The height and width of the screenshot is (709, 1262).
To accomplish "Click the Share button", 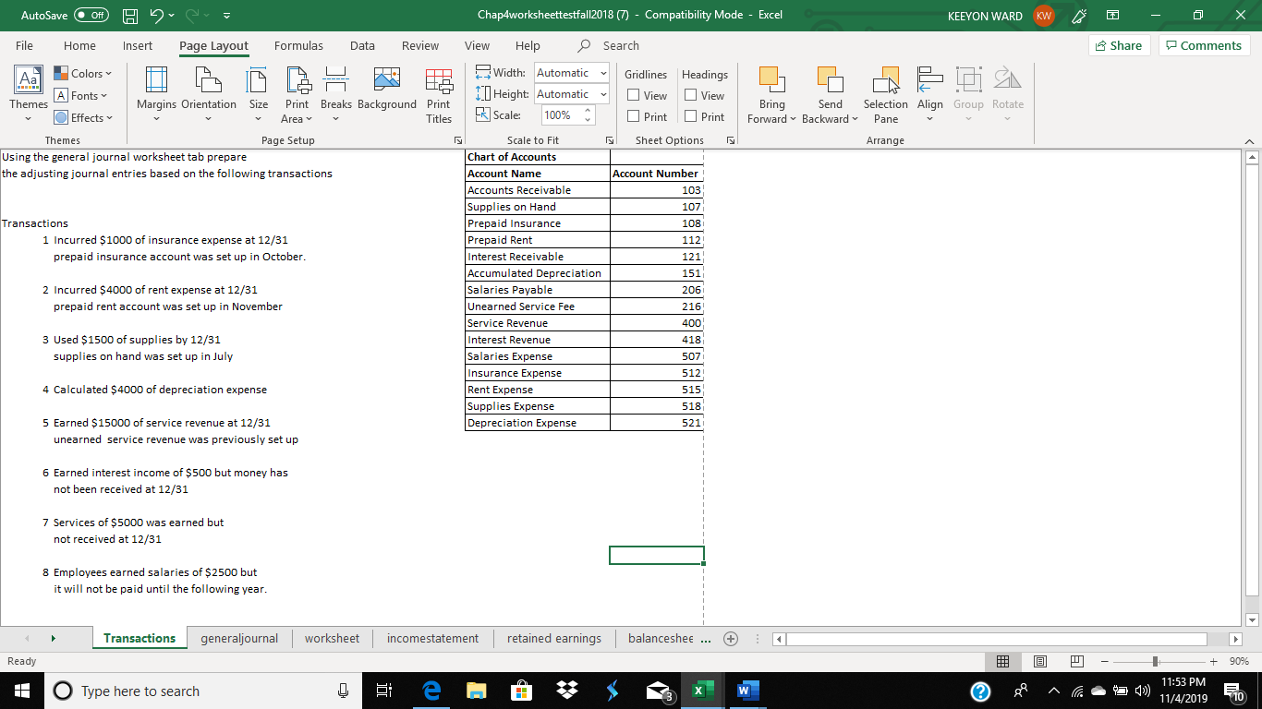I will coord(1117,45).
